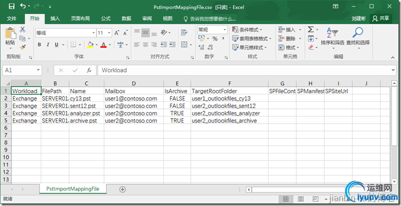
Task: Open the Fill Color dropdown arrow
Action: coord(97,45)
